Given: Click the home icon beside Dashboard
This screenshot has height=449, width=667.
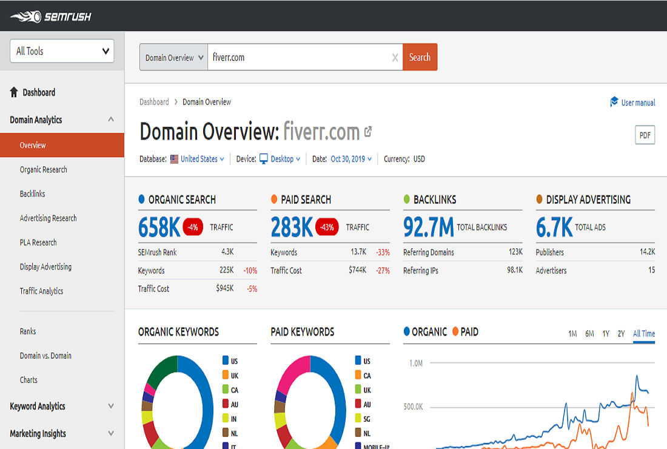Looking at the screenshot, I should pyautogui.click(x=13, y=92).
